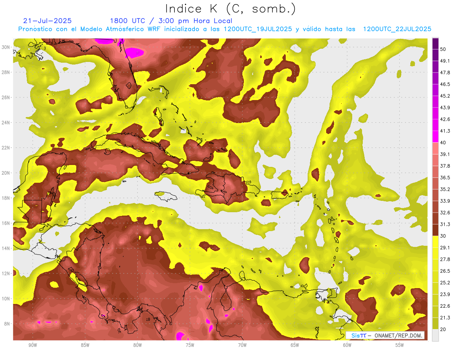Click '1800 UTC / 3:00 pm Hora Local'
Image resolution: width=453 pixels, height=350 pixels.
pos(171,21)
